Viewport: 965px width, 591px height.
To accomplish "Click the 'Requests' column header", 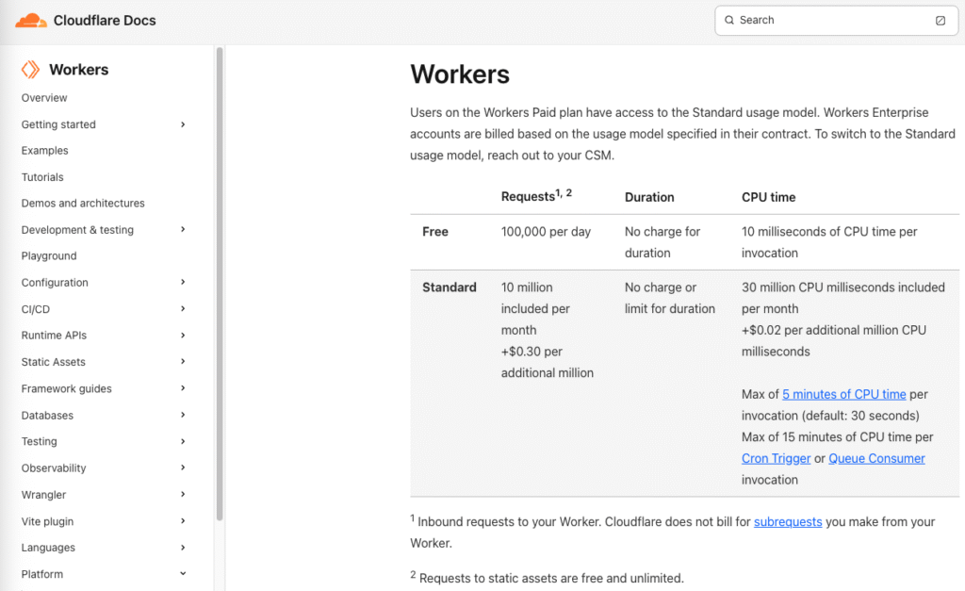I will [x=536, y=196].
